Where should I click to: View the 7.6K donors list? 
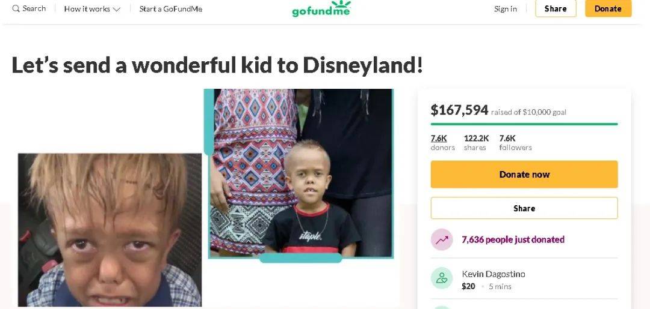click(x=439, y=138)
